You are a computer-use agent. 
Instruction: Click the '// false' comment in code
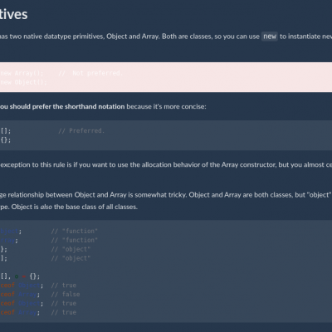click(66, 295)
